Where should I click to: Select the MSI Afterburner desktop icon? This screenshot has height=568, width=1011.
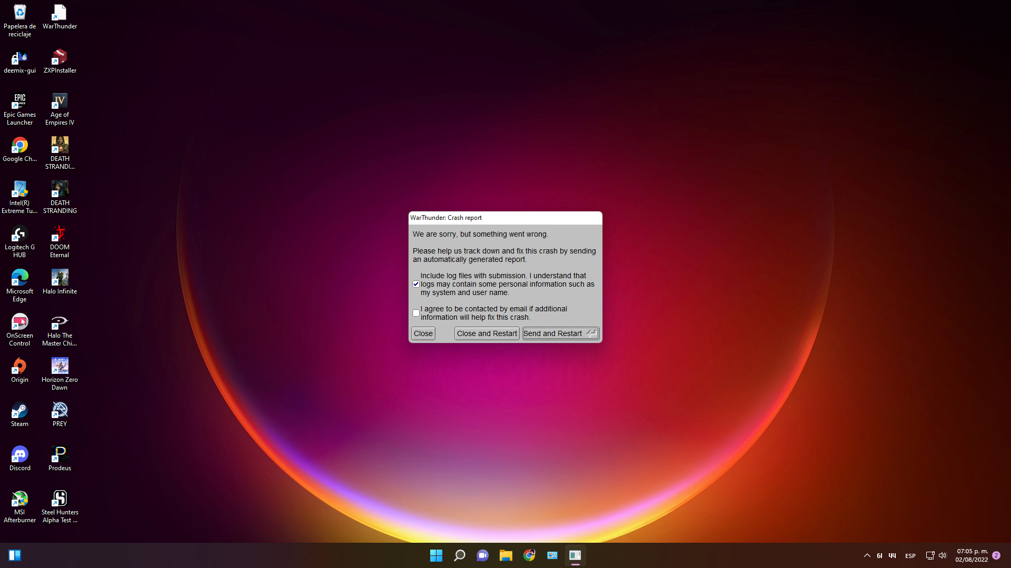tap(19, 507)
